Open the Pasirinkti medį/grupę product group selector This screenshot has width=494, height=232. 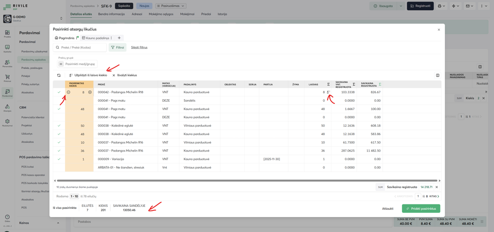tap(77, 64)
